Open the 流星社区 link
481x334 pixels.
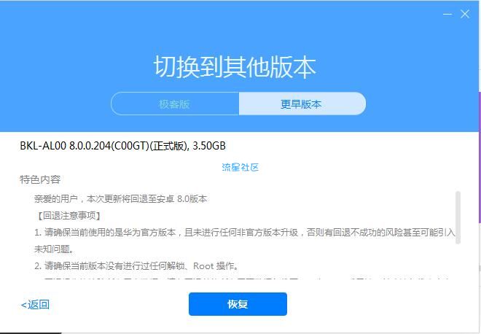click(x=240, y=167)
